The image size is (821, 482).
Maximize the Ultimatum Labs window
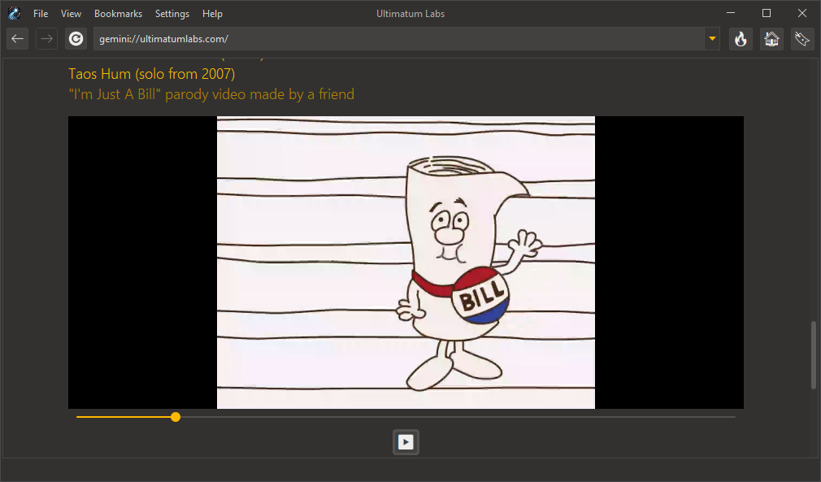point(767,13)
